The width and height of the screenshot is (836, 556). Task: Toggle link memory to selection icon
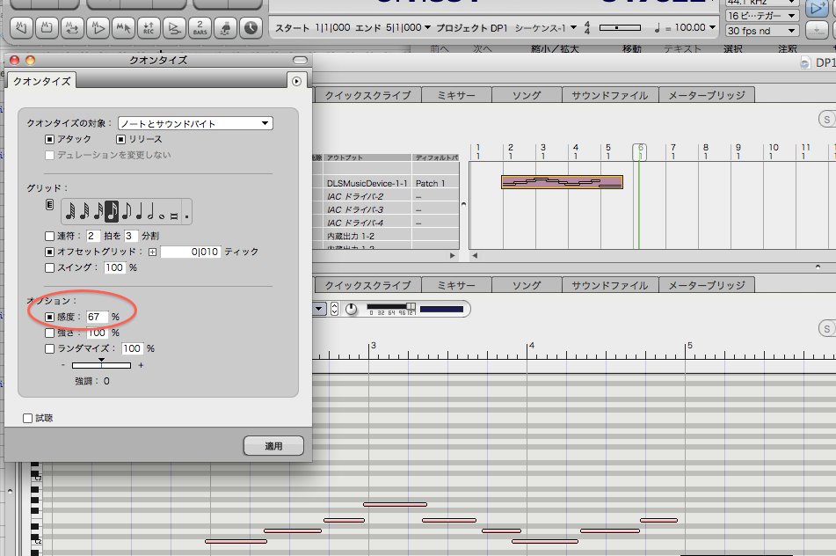(123, 27)
